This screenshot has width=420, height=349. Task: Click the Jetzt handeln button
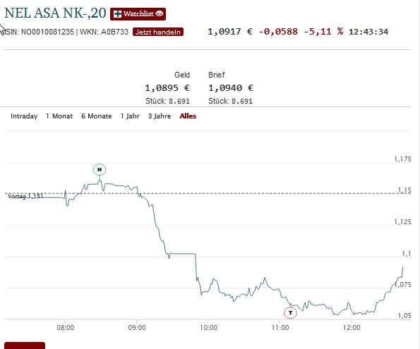point(158,32)
